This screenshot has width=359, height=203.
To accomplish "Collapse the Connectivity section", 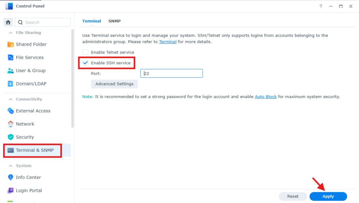I will [11, 99].
